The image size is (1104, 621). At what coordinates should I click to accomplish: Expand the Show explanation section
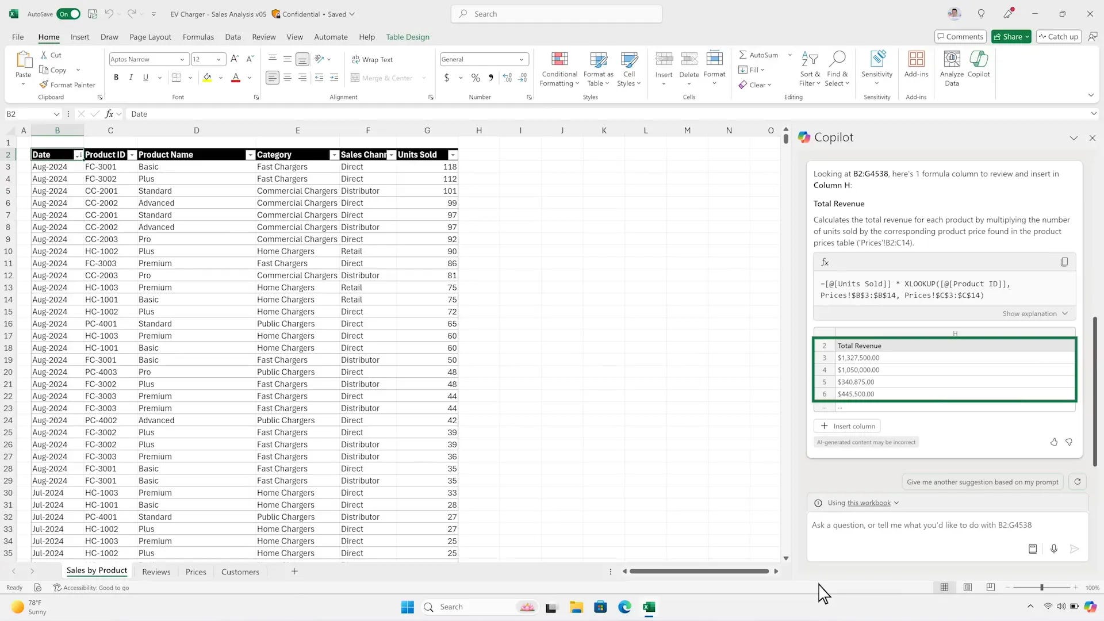tap(1034, 313)
